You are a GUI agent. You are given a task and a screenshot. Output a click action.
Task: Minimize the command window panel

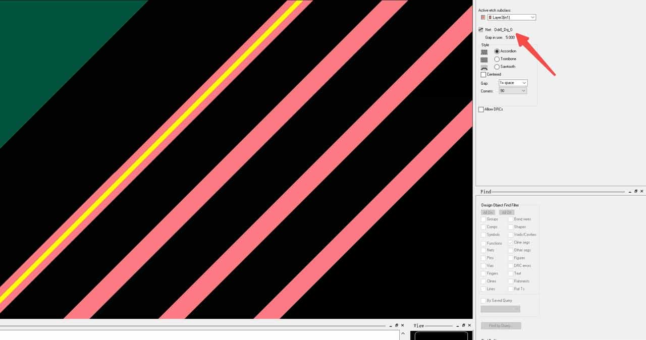coord(390,326)
